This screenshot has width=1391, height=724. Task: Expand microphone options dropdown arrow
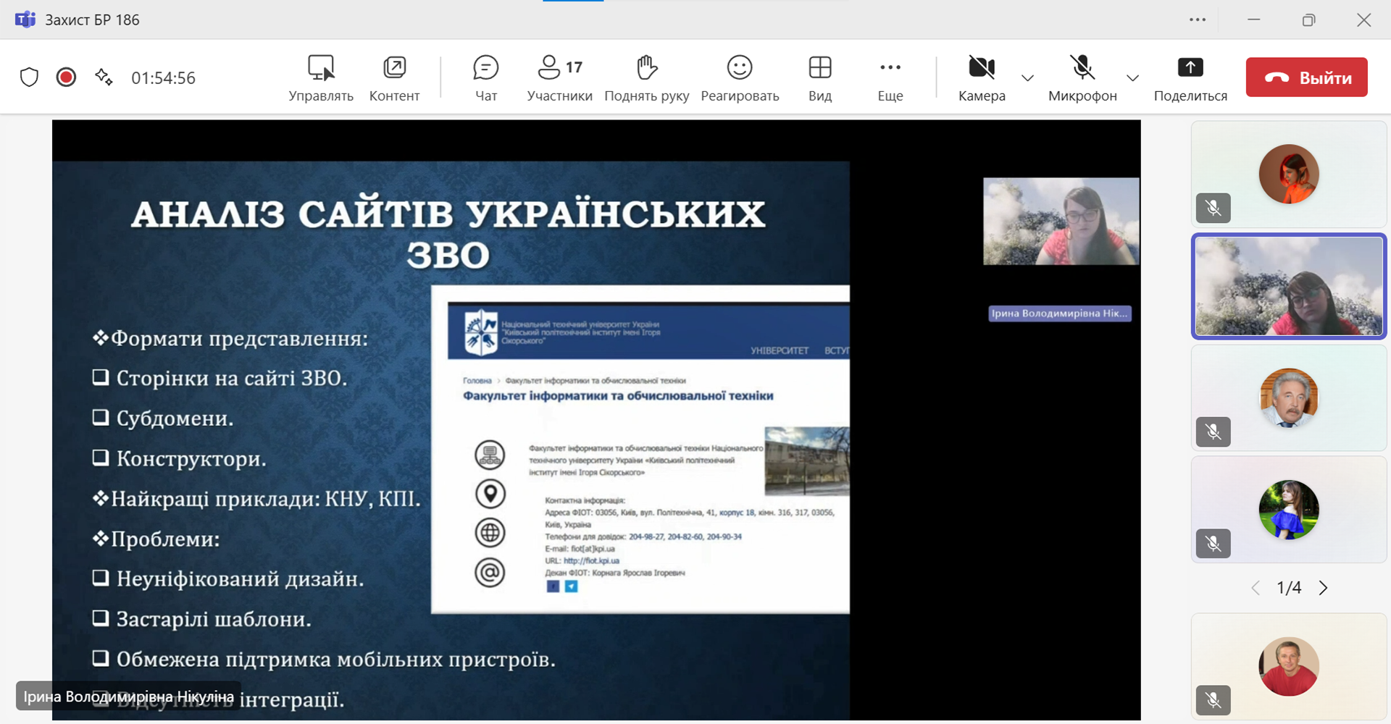coord(1132,78)
